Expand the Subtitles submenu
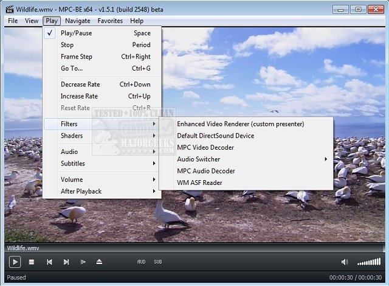Screen dimensions: 389x286 click(x=102, y=163)
